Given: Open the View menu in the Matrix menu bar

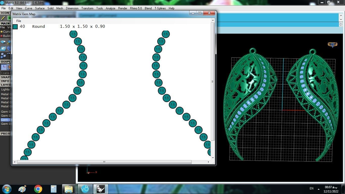Looking at the screenshot, I should click(x=19, y=8).
